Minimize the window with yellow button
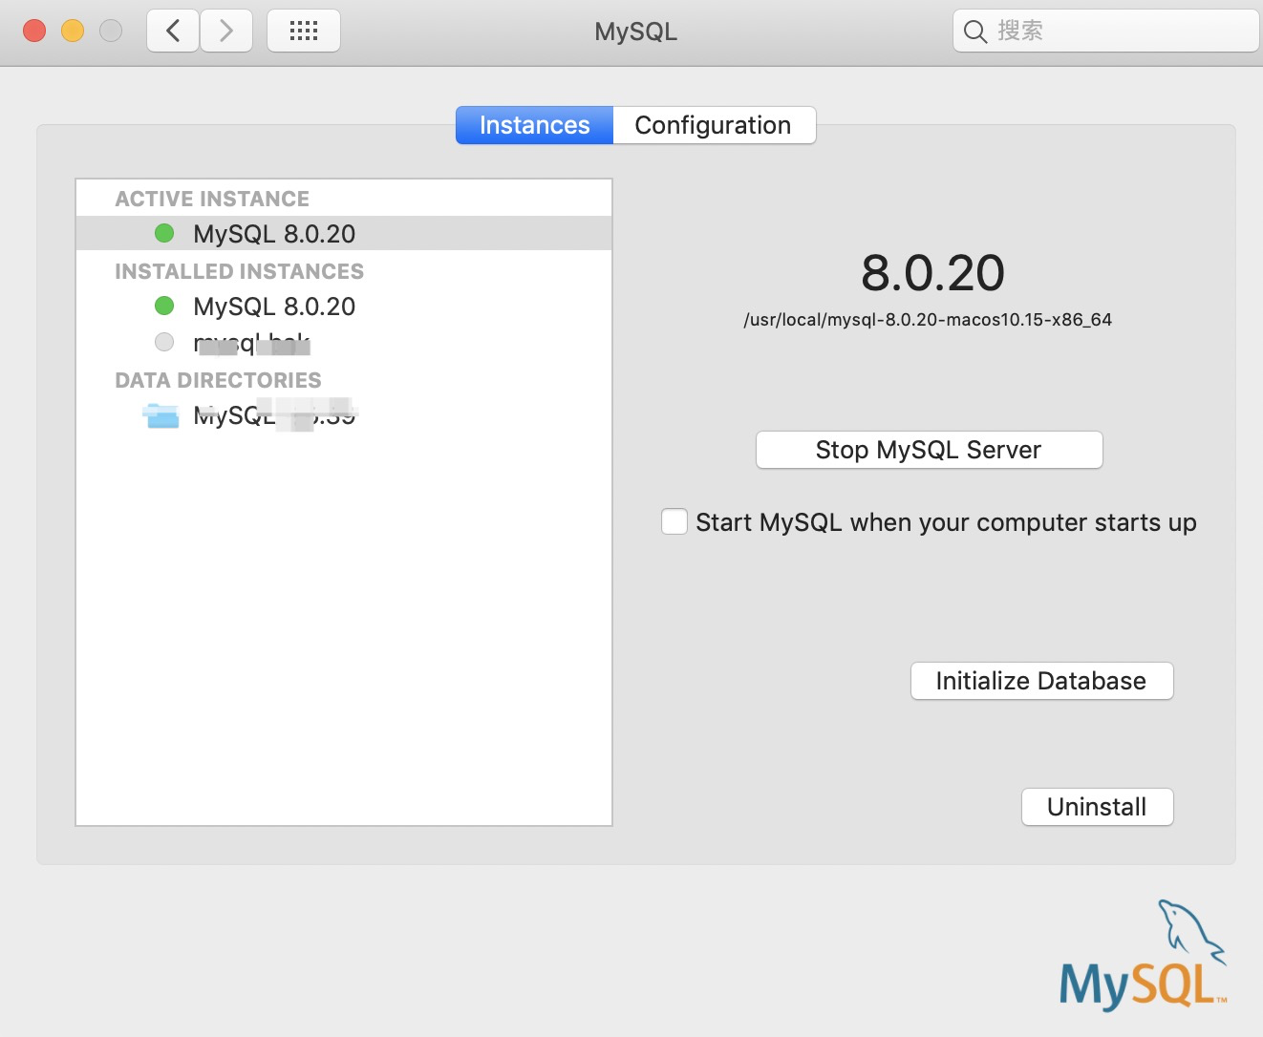1263x1037 pixels. 73,31
